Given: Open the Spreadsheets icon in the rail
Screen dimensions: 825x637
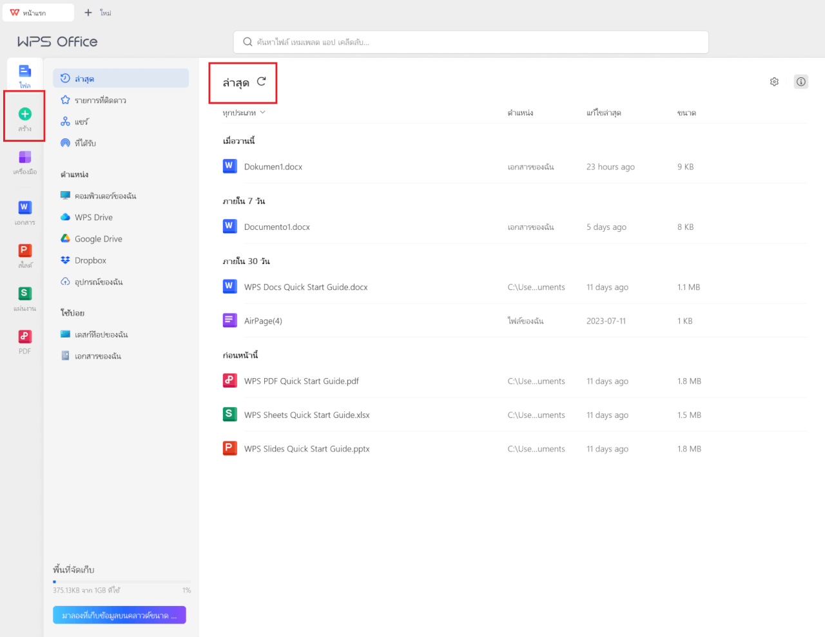Looking at the screenshot, I should tap(24, 293).
